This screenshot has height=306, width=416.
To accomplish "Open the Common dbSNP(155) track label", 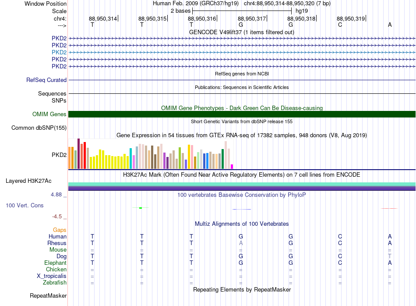I will [x=39, y=128].
